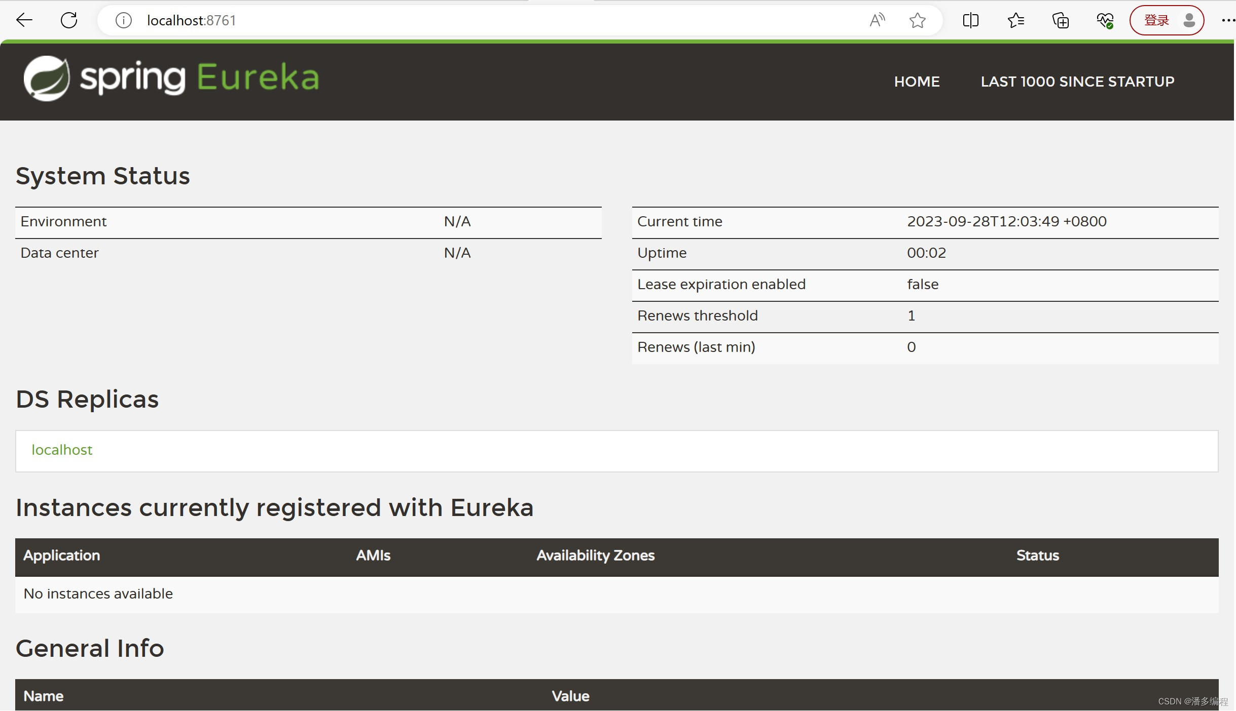1236x711 pixels.
Task: Open split screen view icon
Action: tap(970, 20)
